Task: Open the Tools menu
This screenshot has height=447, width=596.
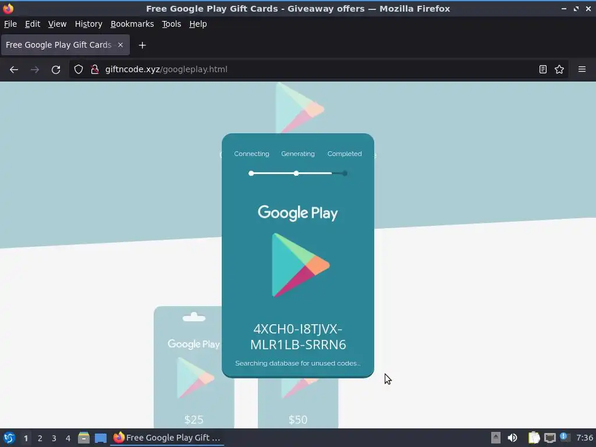Action: (172, 24)
